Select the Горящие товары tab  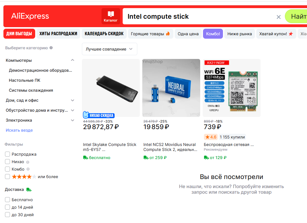click(150, 34)
